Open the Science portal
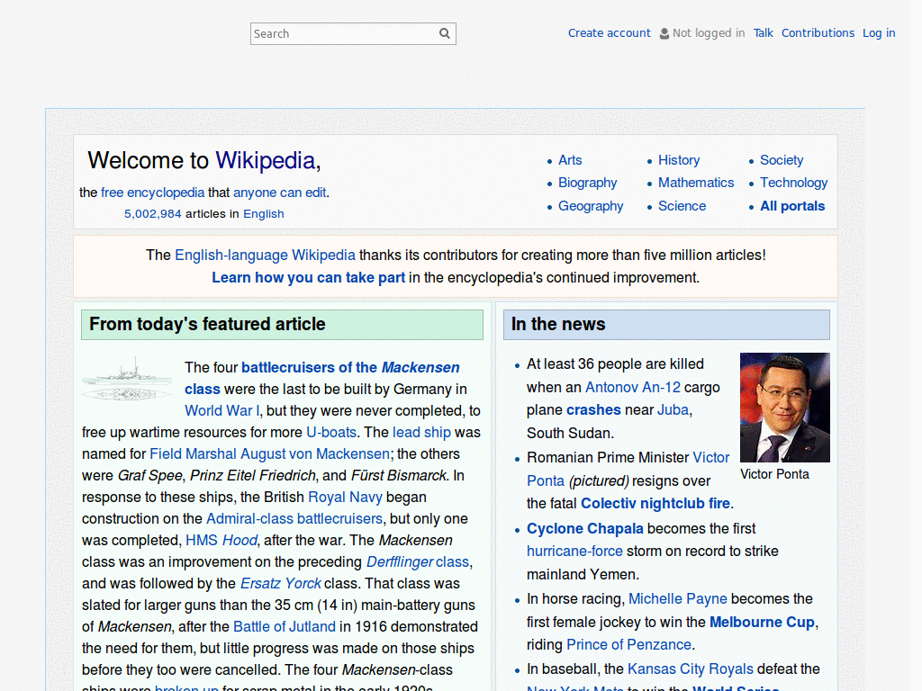This screenshot has width=922, height=691. (682, 206)
